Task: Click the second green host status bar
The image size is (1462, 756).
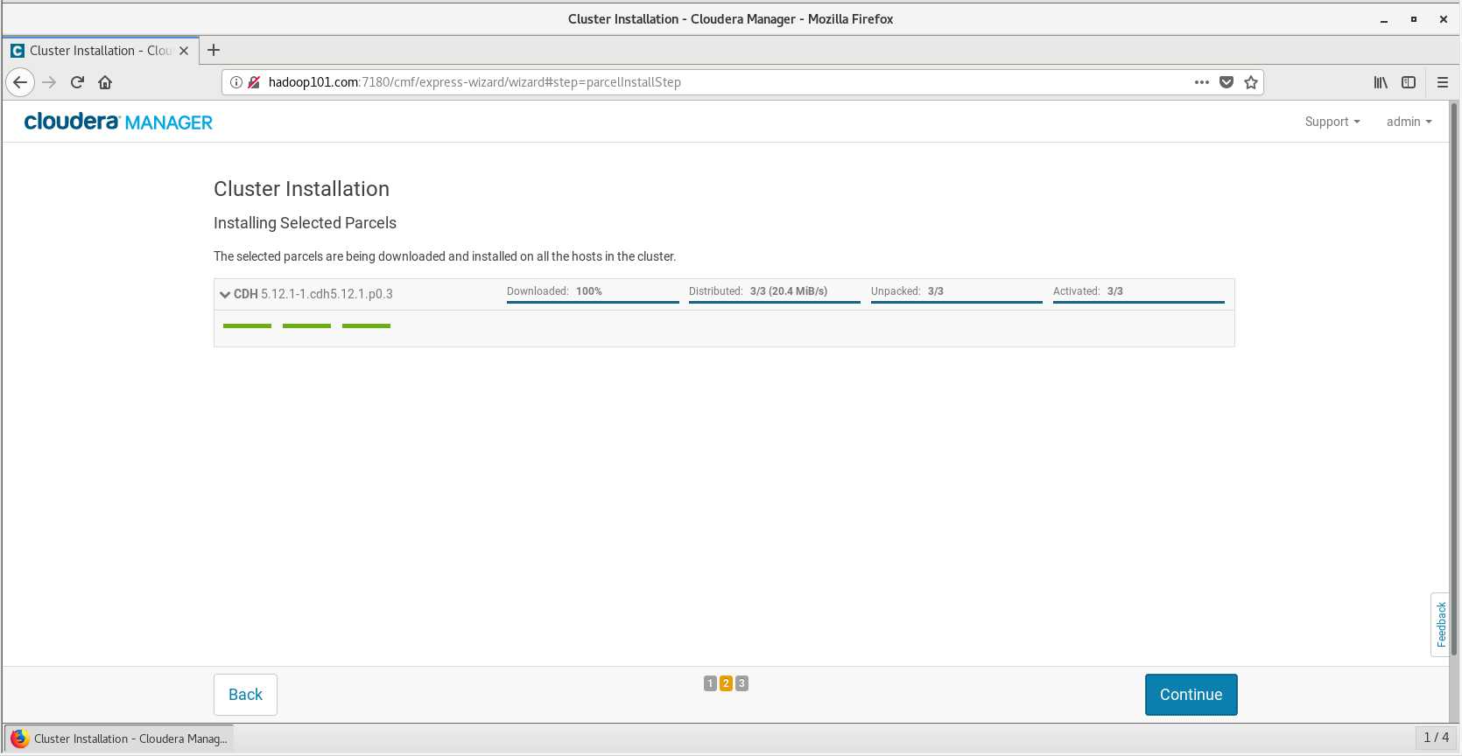Action: tap(306, 325)
